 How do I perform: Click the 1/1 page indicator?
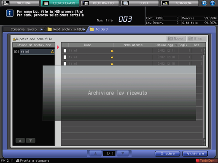click(x=109, y=154)
